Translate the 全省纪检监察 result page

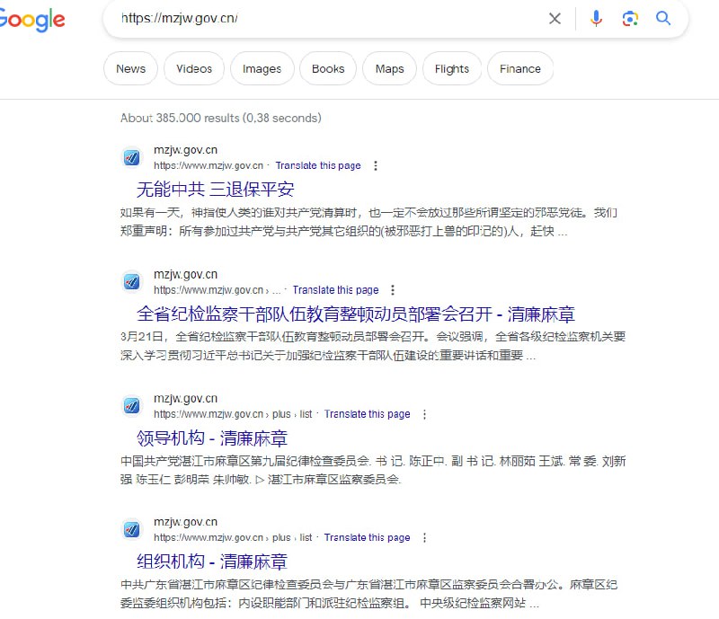(336, 289)
